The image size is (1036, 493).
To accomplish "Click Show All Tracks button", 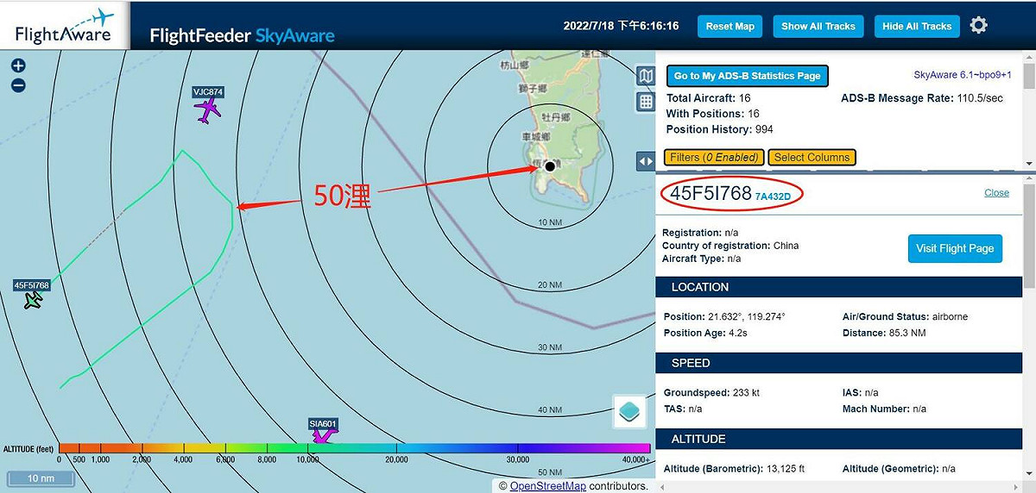I will pos(818,27).
